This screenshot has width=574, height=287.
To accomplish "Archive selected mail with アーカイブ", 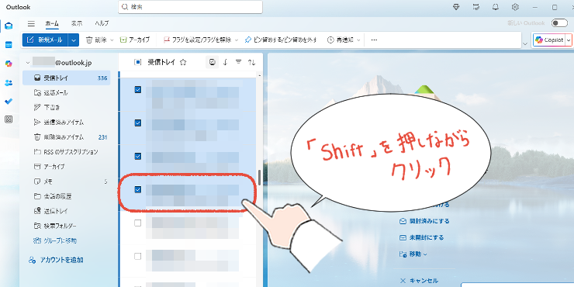I will pyautogui.click(x=135, y=40).
